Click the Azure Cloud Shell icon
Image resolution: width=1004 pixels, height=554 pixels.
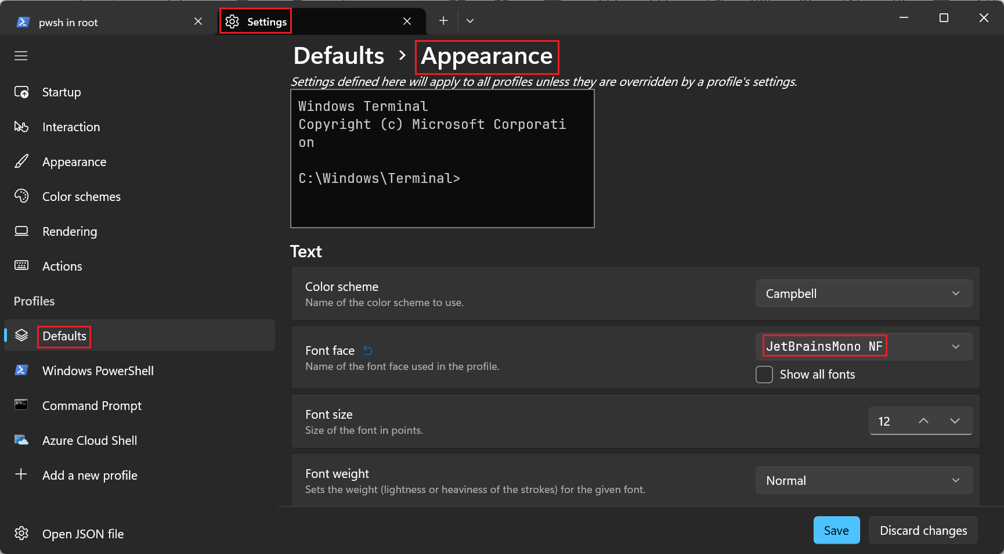point(21,440)
